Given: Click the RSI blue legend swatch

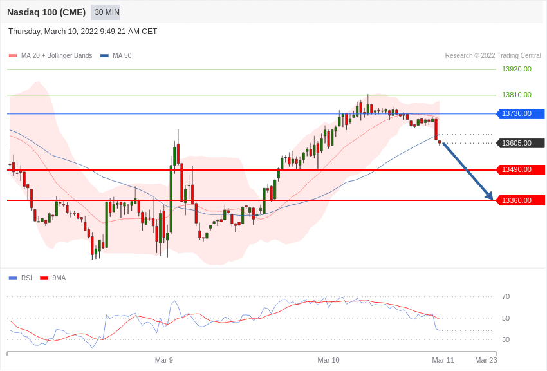Looking at the screenshot, I should tap(13, 278).
